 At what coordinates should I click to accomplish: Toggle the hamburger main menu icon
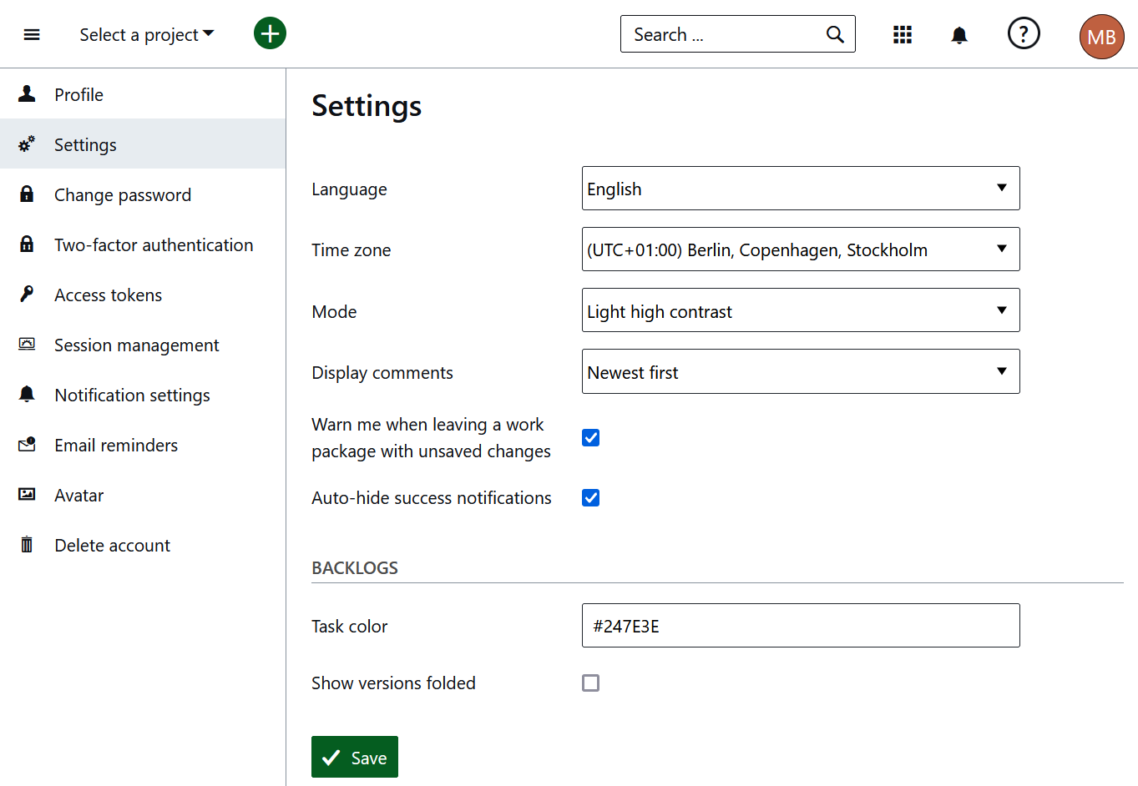coord(32,34)
